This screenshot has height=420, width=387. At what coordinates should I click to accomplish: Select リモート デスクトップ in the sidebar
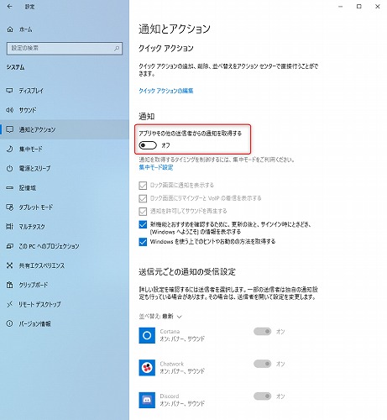(x=65, y=304)
